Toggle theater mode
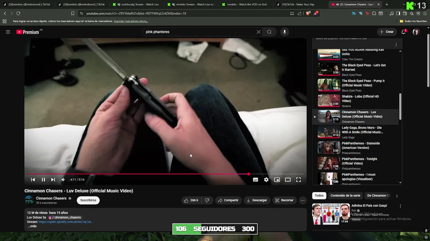Screen dimensions: 430x241 point(288,180)
